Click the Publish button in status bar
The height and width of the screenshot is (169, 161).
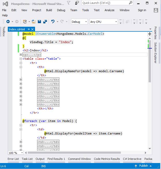click(143, 166)
